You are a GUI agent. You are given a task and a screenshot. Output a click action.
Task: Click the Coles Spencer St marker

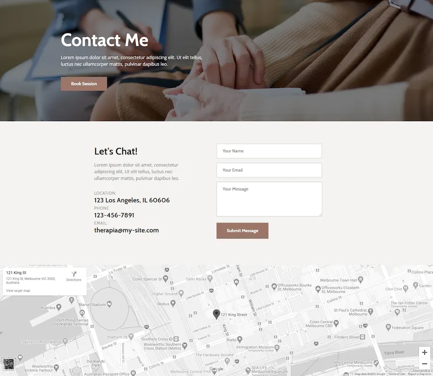click(x=166, y=278)
